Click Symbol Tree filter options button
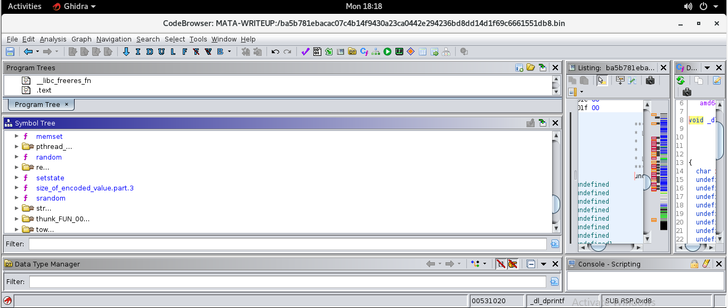728x308 pixels. (x=555, y=244)
